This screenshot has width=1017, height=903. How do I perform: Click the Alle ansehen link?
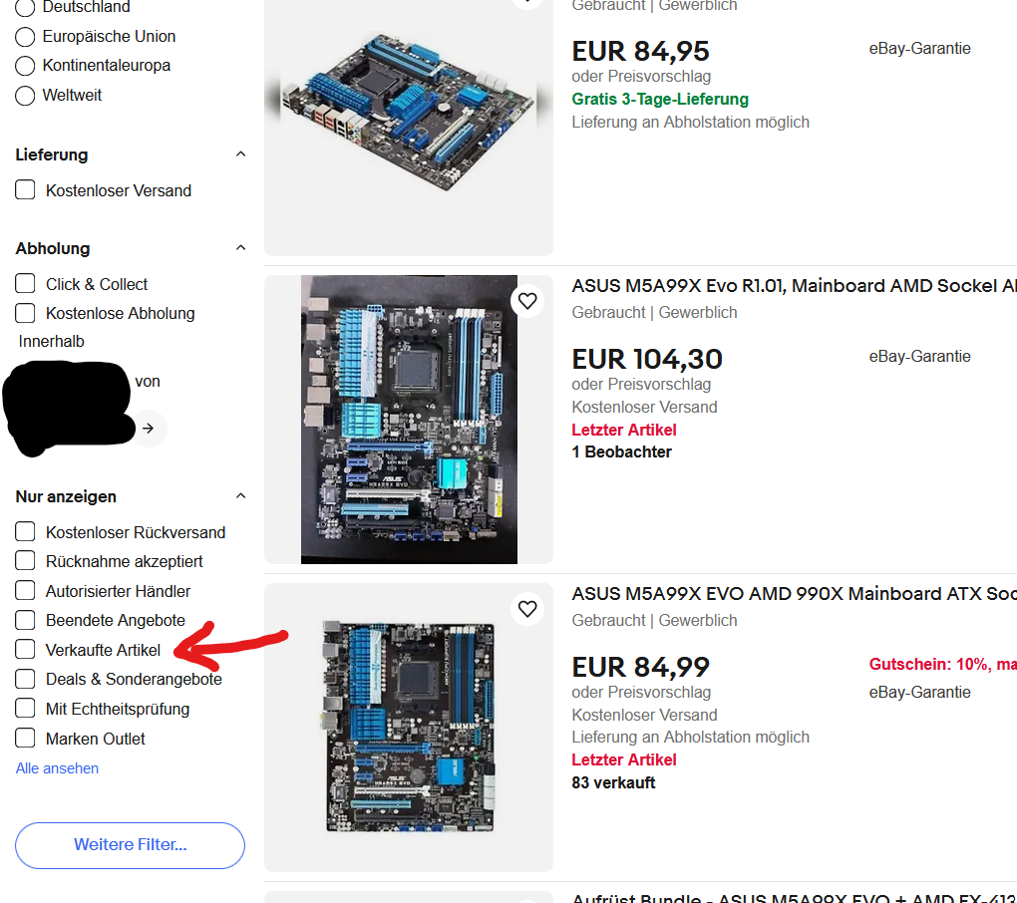coord(57,768)
